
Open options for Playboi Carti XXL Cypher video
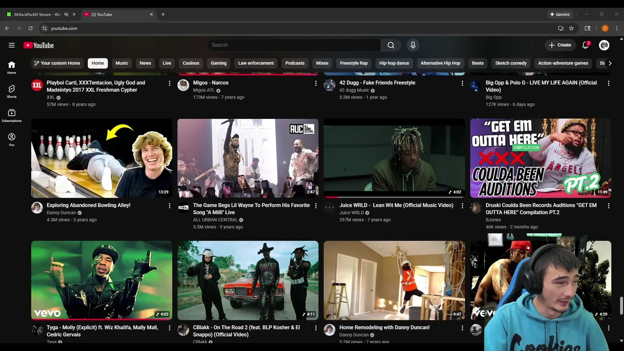pyautogui.click(x=170, y=83)
